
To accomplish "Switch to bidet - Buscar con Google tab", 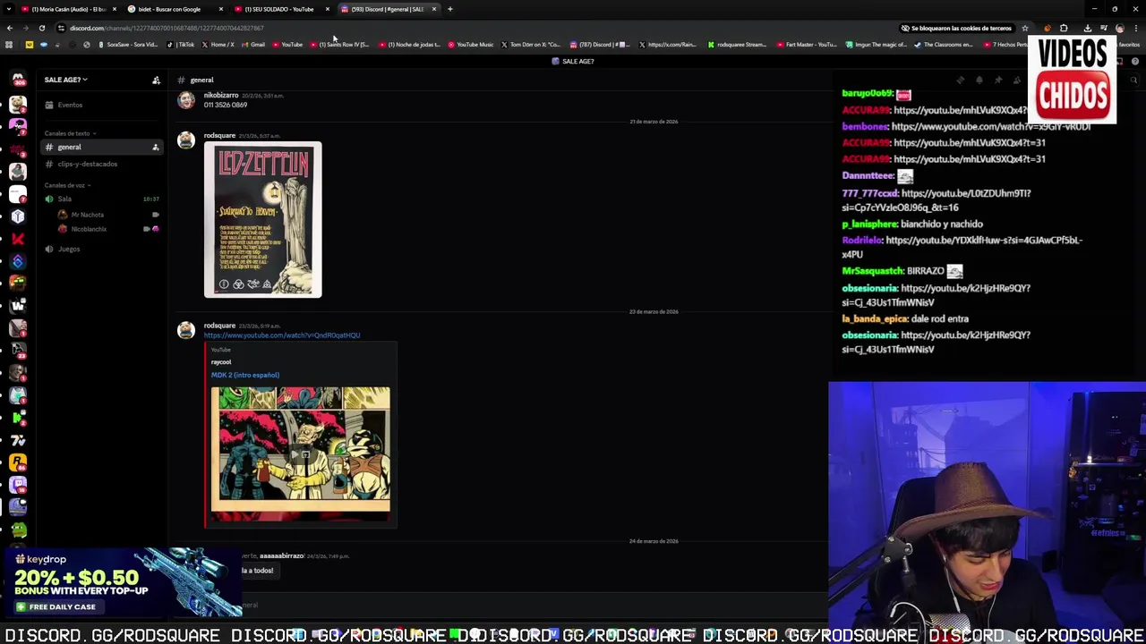I will click(175, 9).
